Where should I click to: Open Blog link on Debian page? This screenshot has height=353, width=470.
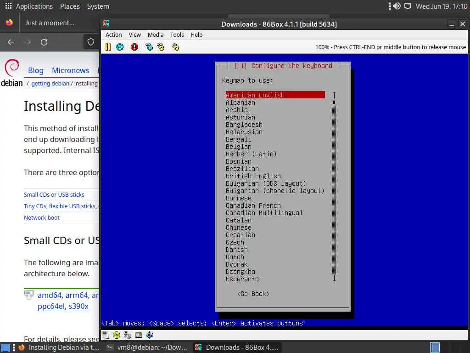(x=36, y=70)
